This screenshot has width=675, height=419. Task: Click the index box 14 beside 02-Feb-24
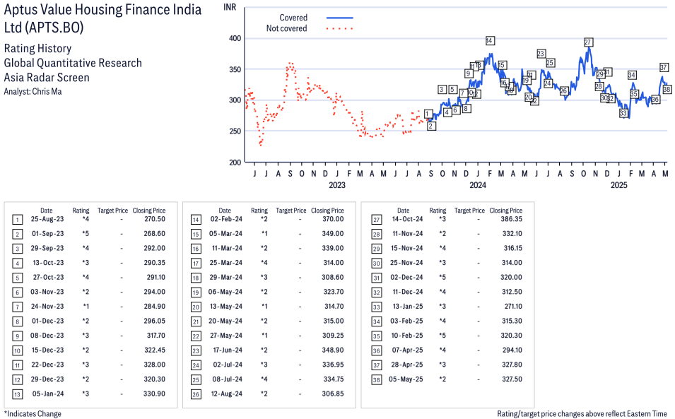click(196, 220)
